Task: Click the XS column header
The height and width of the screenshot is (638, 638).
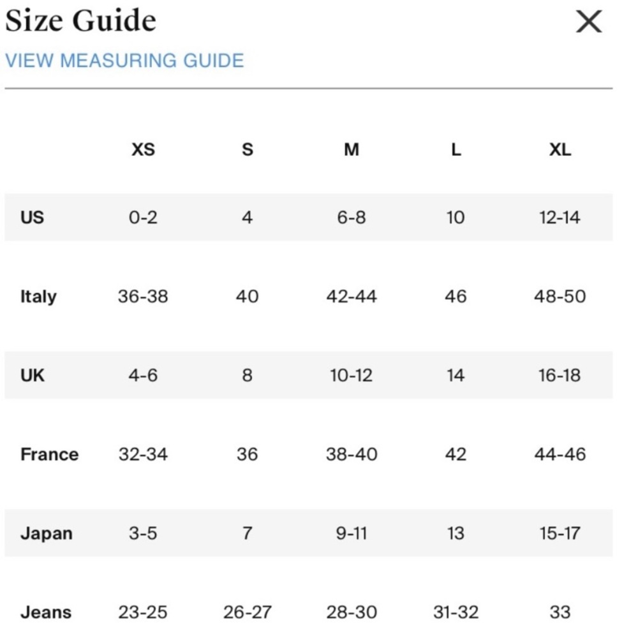Action: point(143,150)
